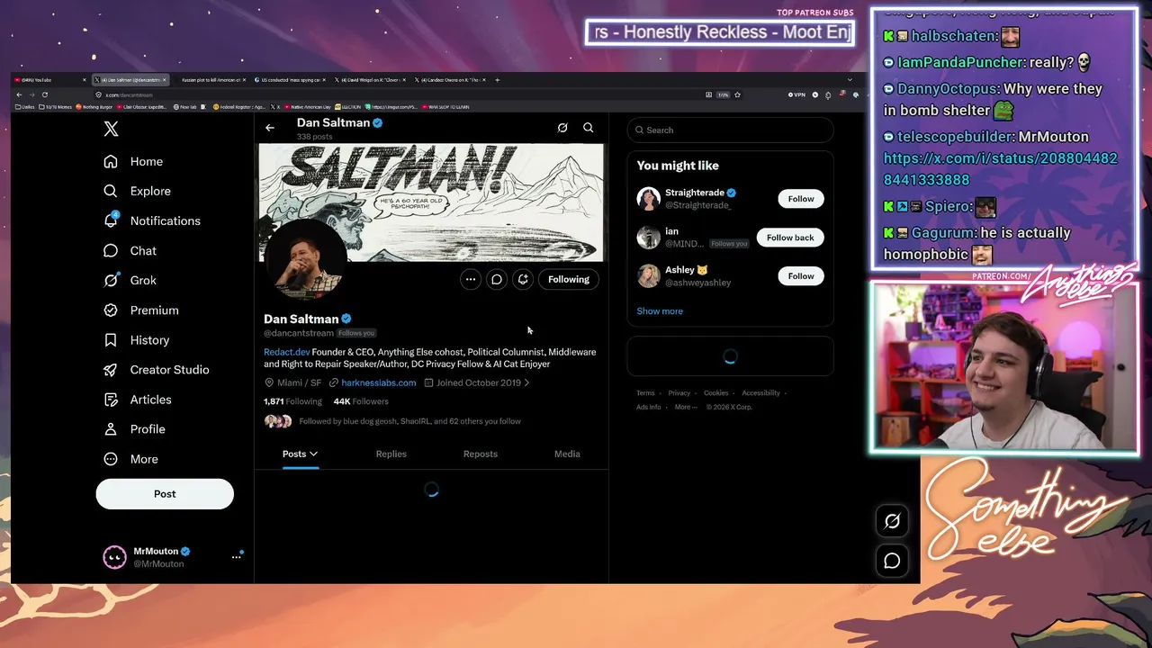Switch to the YouTube browser tab
Viewport: 1152px width, 648px height.
pos(50,80)
